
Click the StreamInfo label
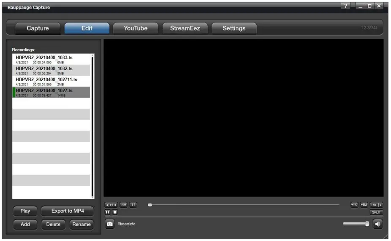(x=126, y=224)
